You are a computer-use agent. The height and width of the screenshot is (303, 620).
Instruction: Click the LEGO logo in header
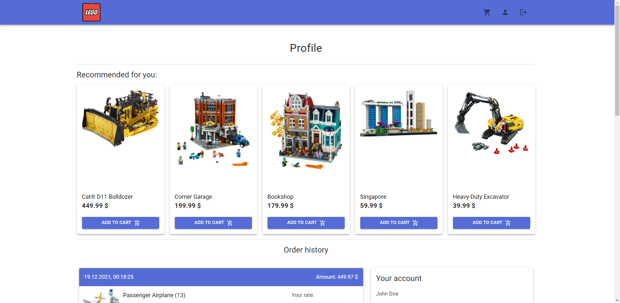(91, 12)
